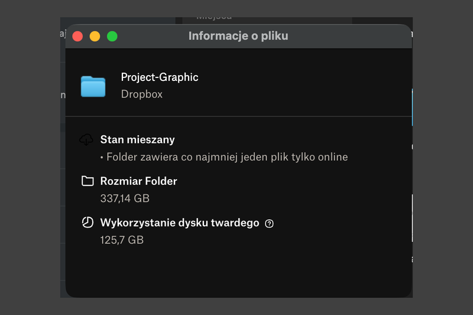Click the pie chart disk usage icon

point(88,223)
